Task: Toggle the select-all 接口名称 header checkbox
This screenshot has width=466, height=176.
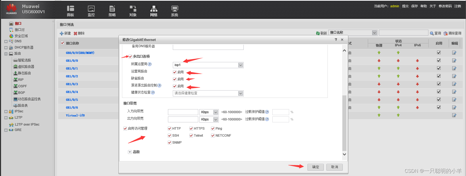Action: [62, 43]
